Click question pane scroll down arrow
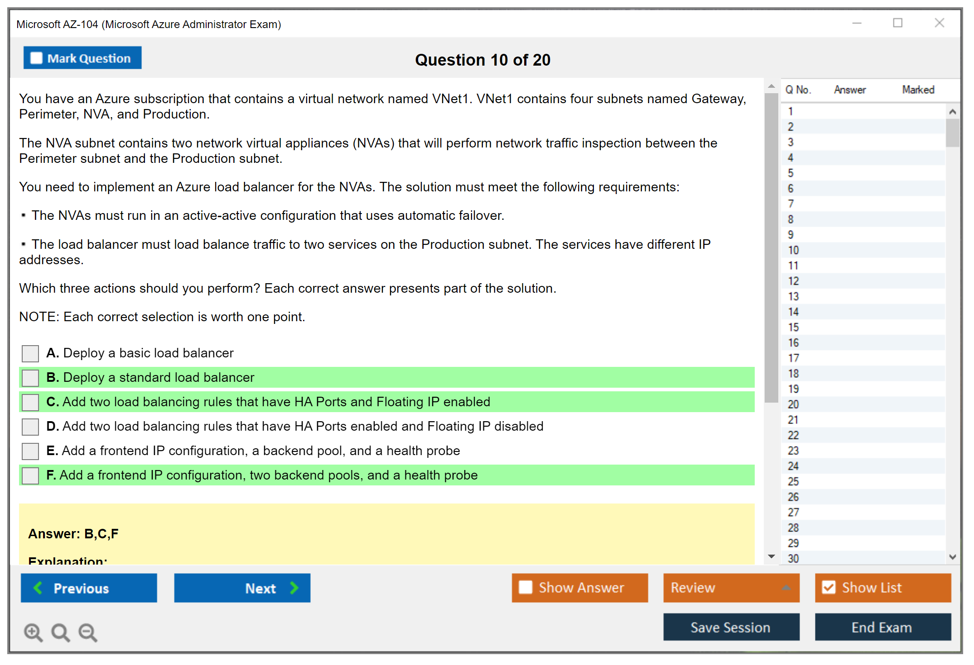The height and width of the screenshot is (665, 974). (771, 556)
